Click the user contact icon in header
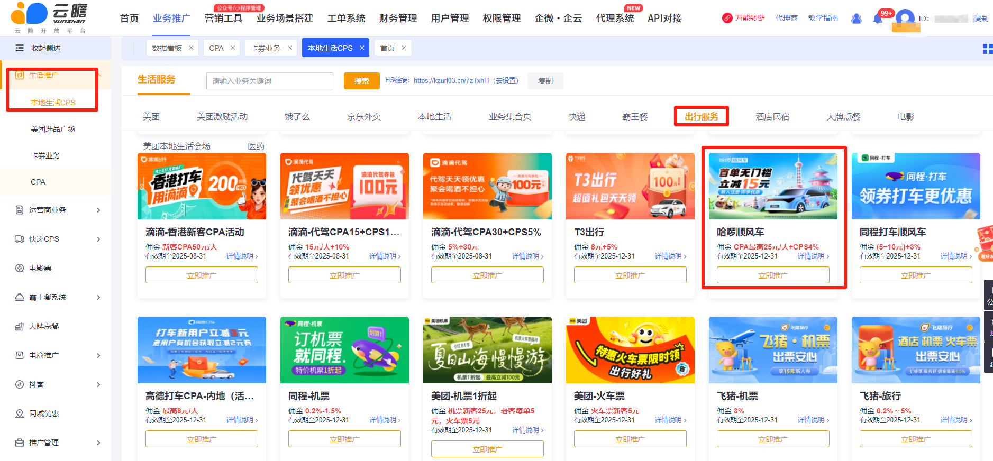 [x=857, y=19]
